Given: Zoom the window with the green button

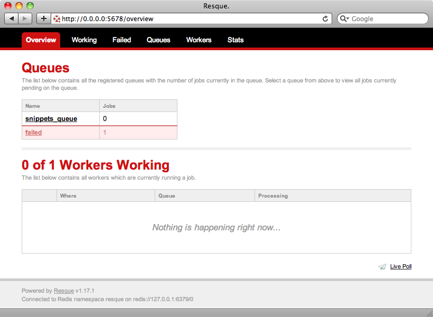Looking at the screenshot, I should (30, 5).
